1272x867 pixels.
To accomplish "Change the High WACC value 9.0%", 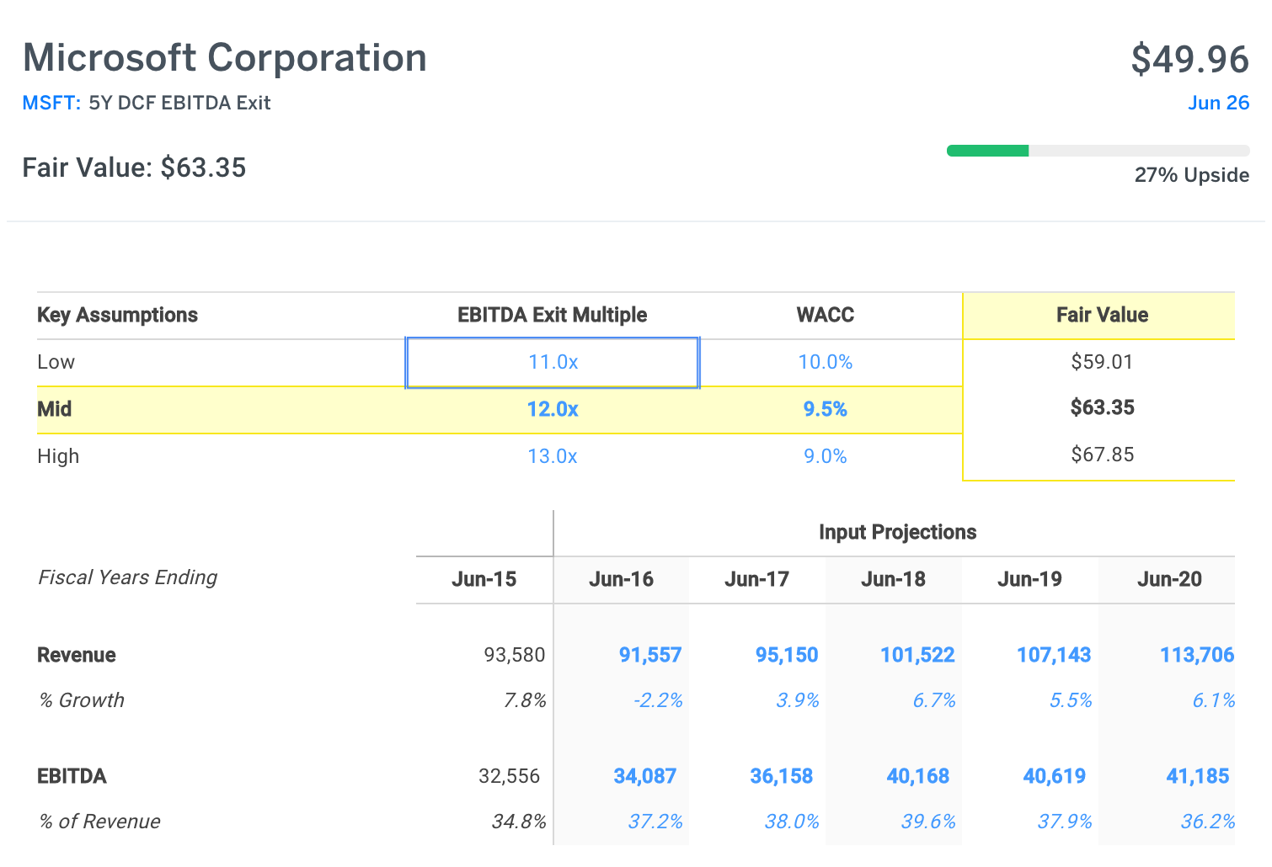I will coord(826,457).
